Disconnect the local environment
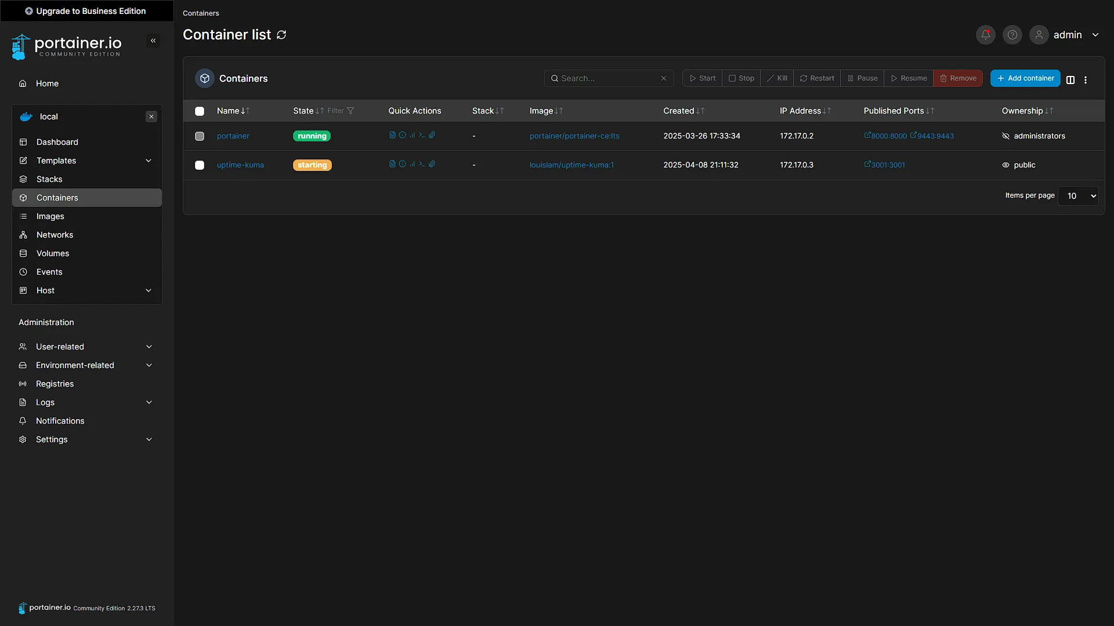 click(x=151, y=117)
